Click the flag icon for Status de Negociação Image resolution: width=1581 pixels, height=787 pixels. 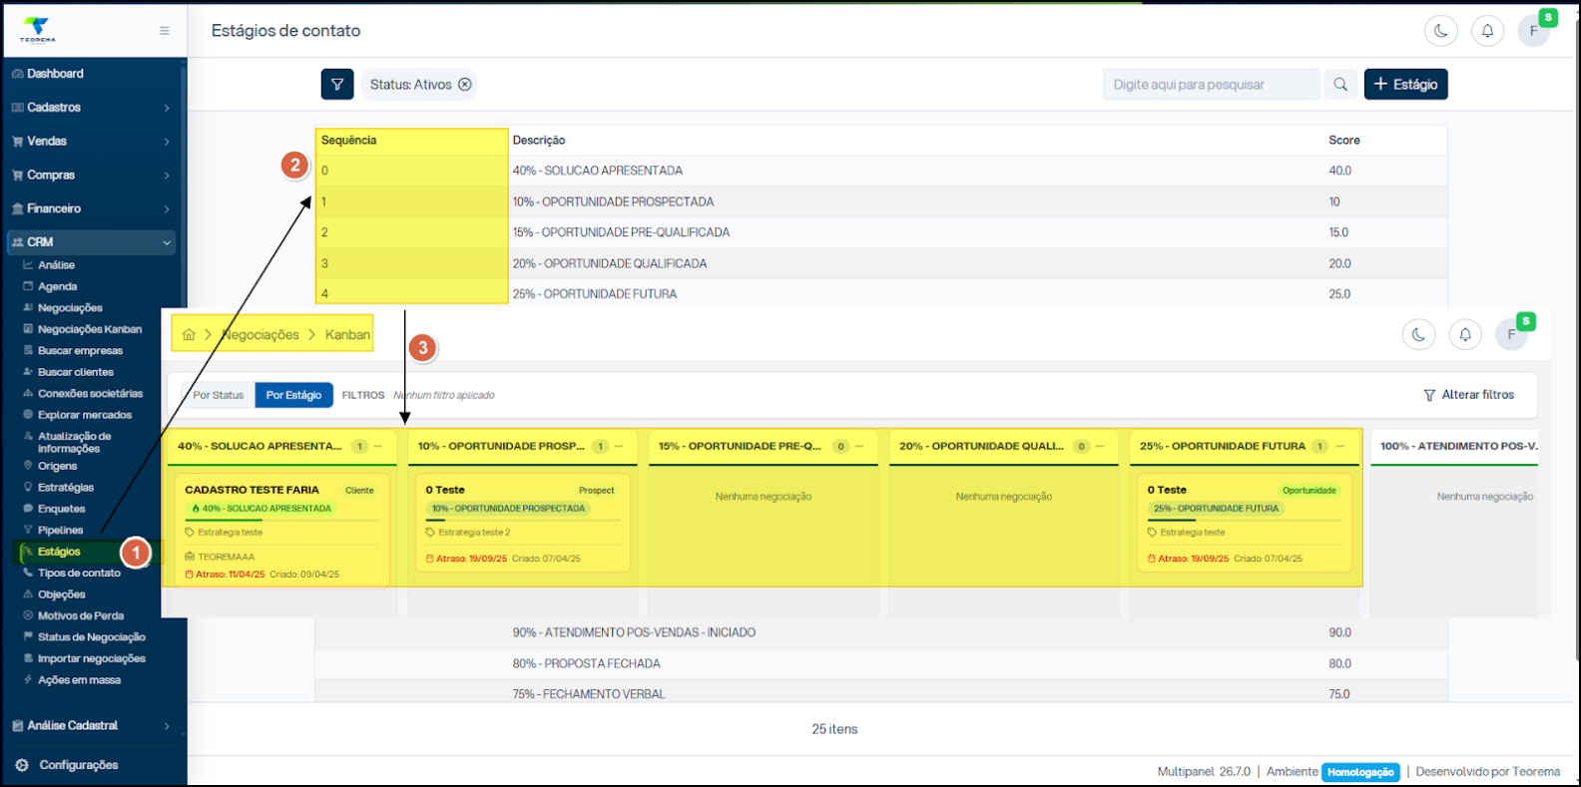pos(28,637)
